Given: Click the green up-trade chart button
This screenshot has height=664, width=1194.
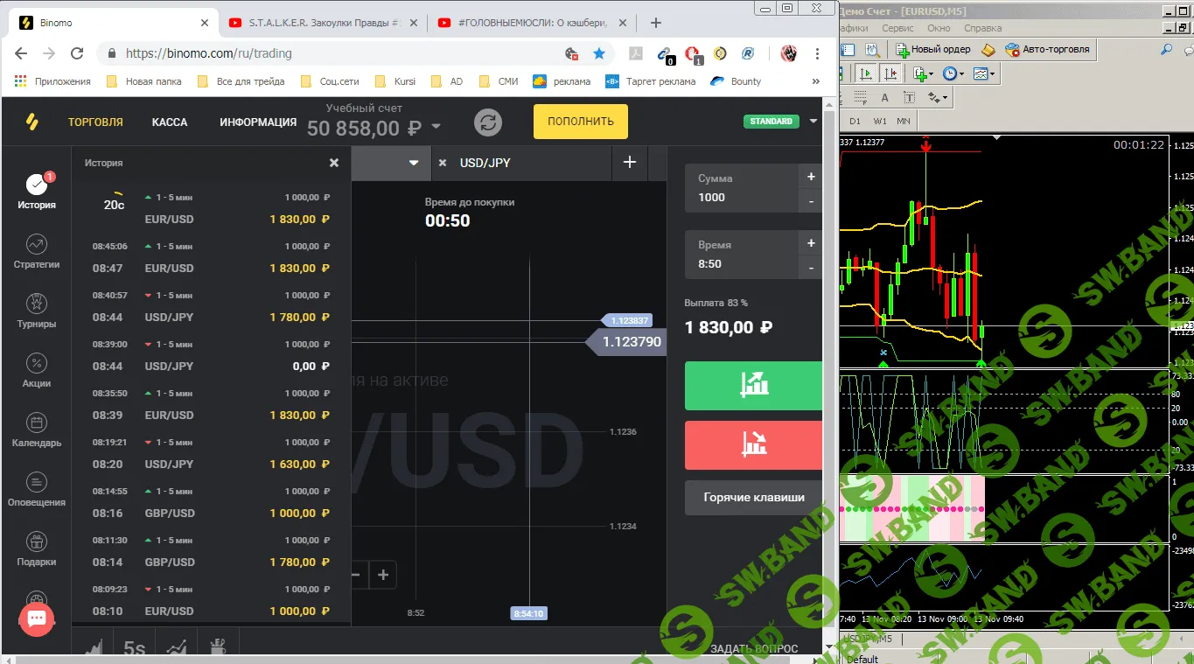Looking at the screenshot, I should 753,385.
